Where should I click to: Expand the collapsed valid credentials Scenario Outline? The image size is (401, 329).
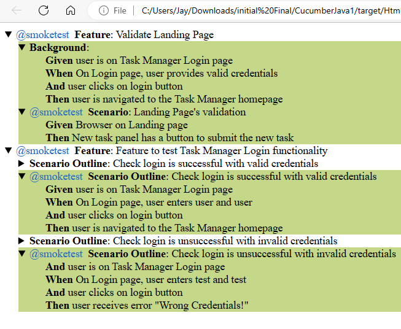point(23,164)
